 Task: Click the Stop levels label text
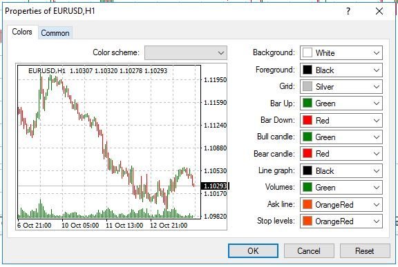click(276, 221)
